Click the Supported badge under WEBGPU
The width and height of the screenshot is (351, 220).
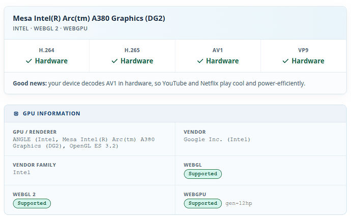click(x=203, y=203)
